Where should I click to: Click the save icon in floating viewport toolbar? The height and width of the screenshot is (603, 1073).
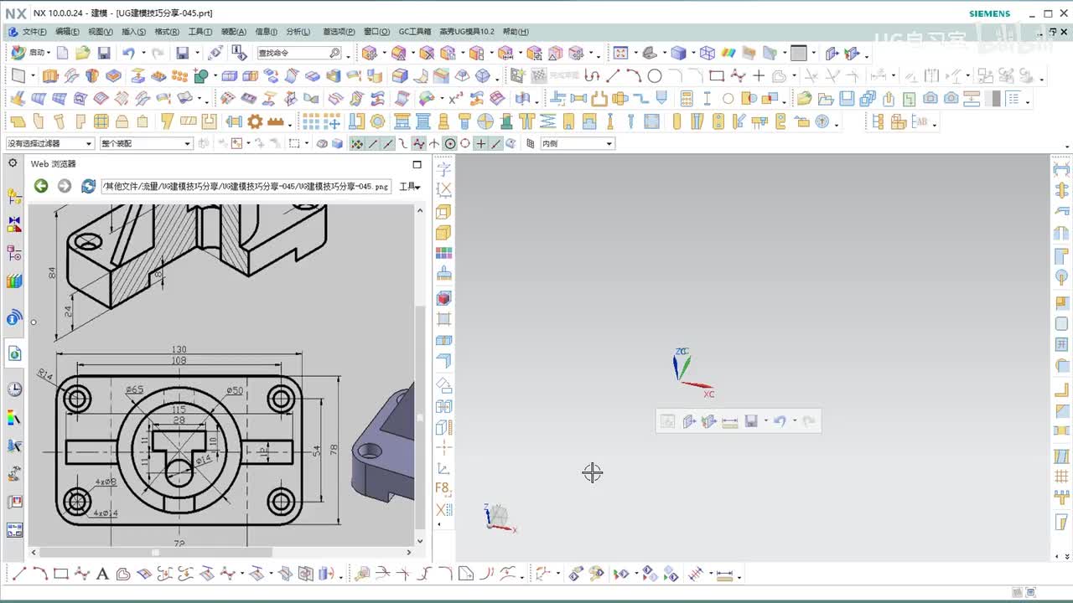(x=751, y=421)
